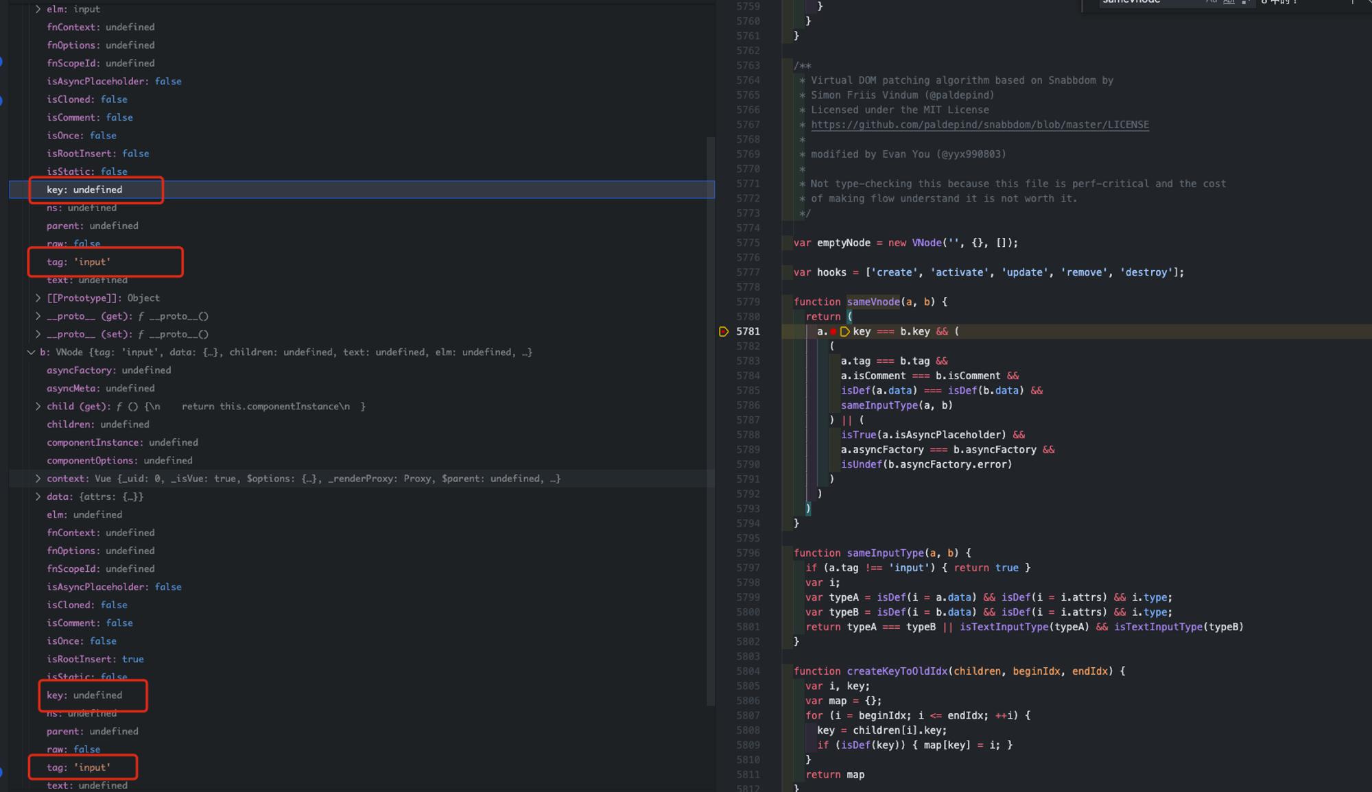Screen dimensions: 1372x792
Task: Toggle the breakpoint marker at line 5781
Action: point(724,332)
